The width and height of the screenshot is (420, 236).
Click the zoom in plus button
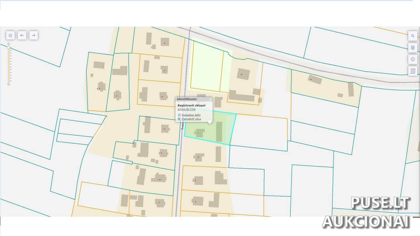(9, 44)
